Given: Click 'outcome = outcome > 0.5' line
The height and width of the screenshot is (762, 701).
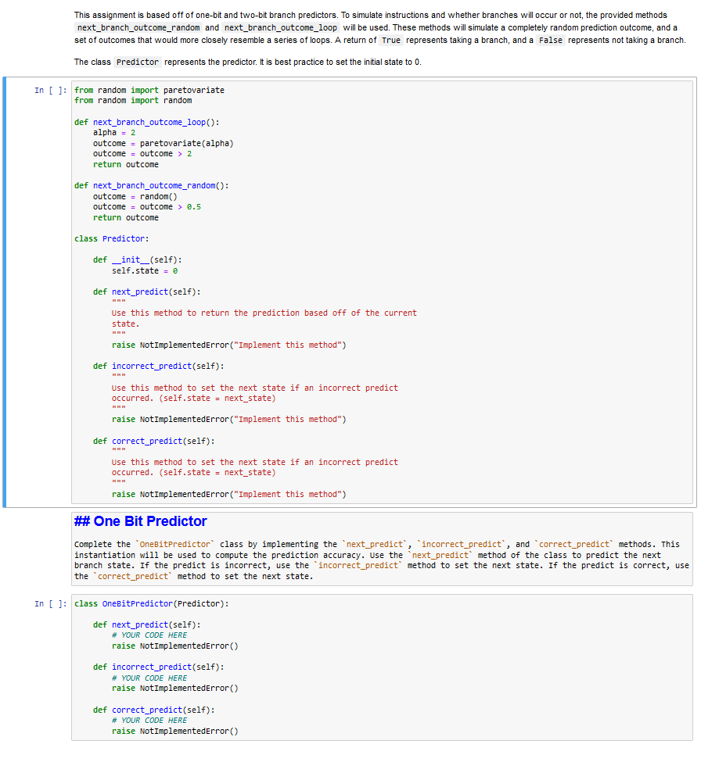Looking at the screenshot, I should pyautogui.click(x=147, y=207).
